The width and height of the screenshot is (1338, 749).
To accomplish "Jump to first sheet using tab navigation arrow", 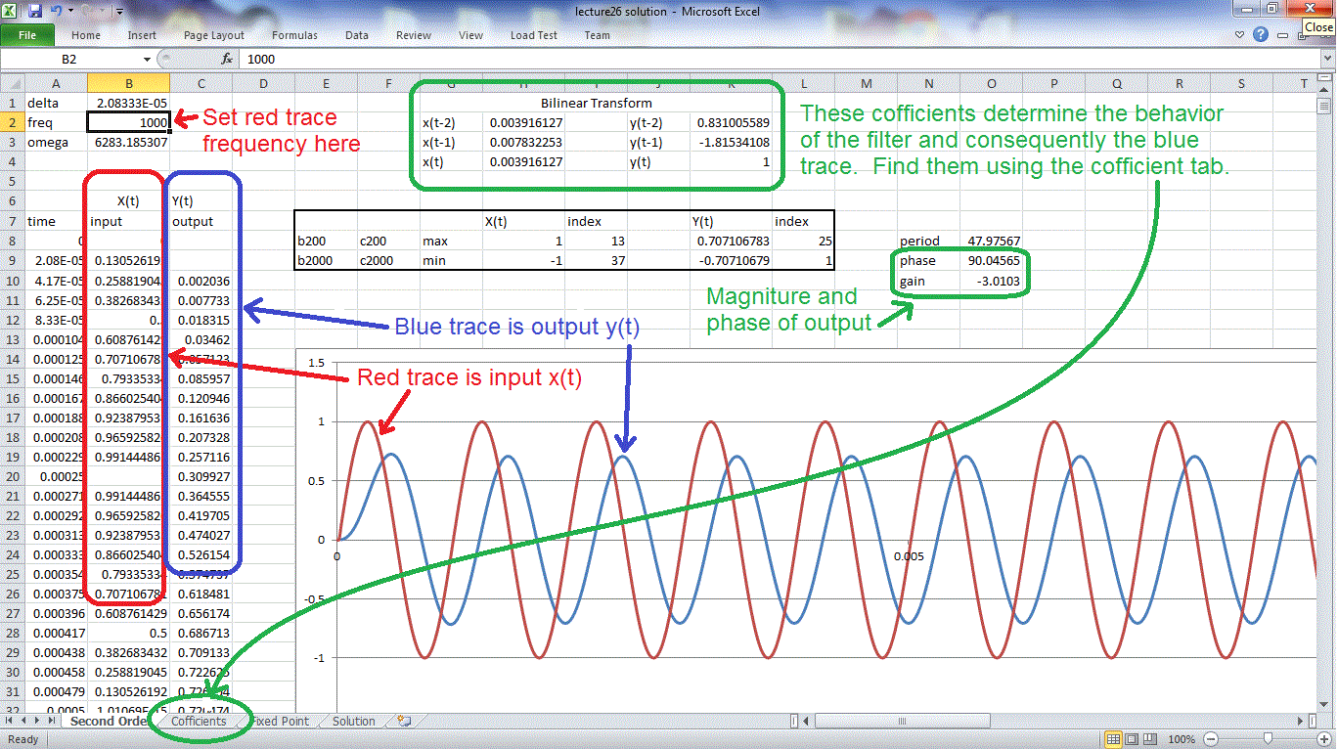I will [x=10, y=722].
